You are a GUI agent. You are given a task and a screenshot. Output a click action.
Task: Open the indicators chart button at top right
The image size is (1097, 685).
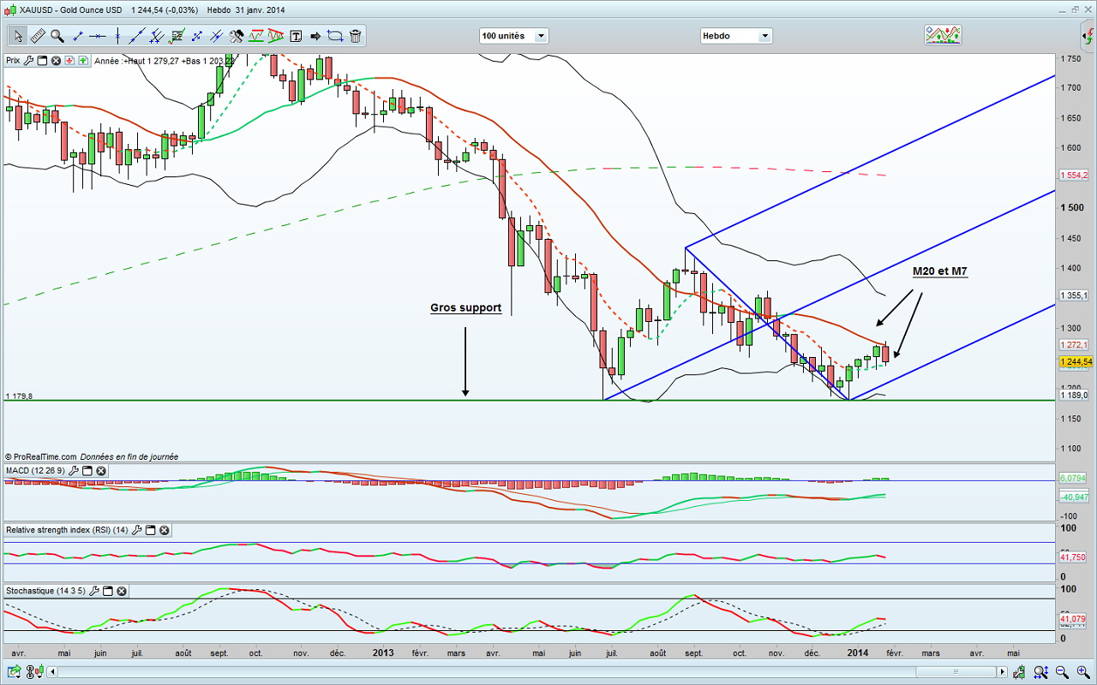click(x=942, y=35)
